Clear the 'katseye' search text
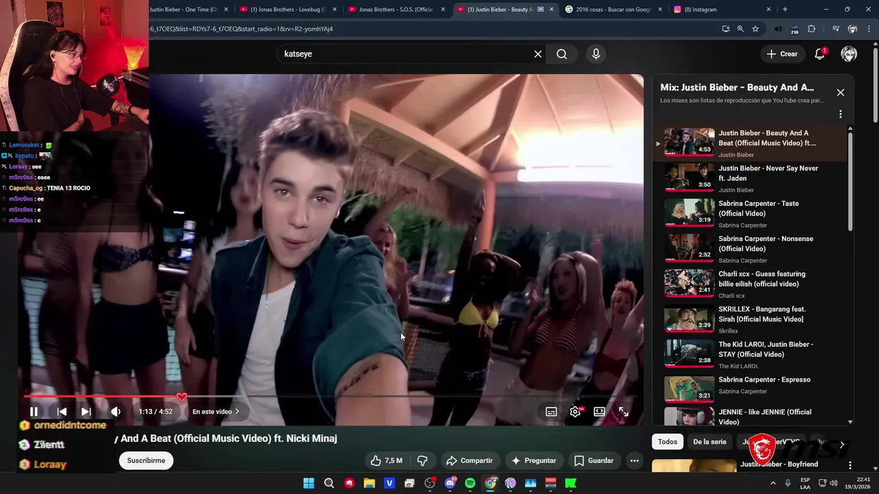Image resolution: width=879 pixels, height=494 pixels. [x=538, y=54]
